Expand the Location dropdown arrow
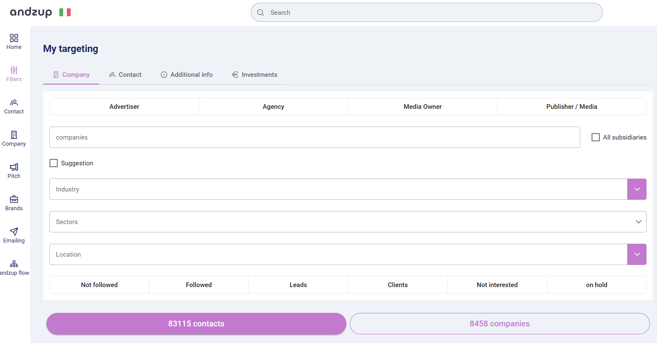Viewport: 657px width, 343px height. pos(637,254)
